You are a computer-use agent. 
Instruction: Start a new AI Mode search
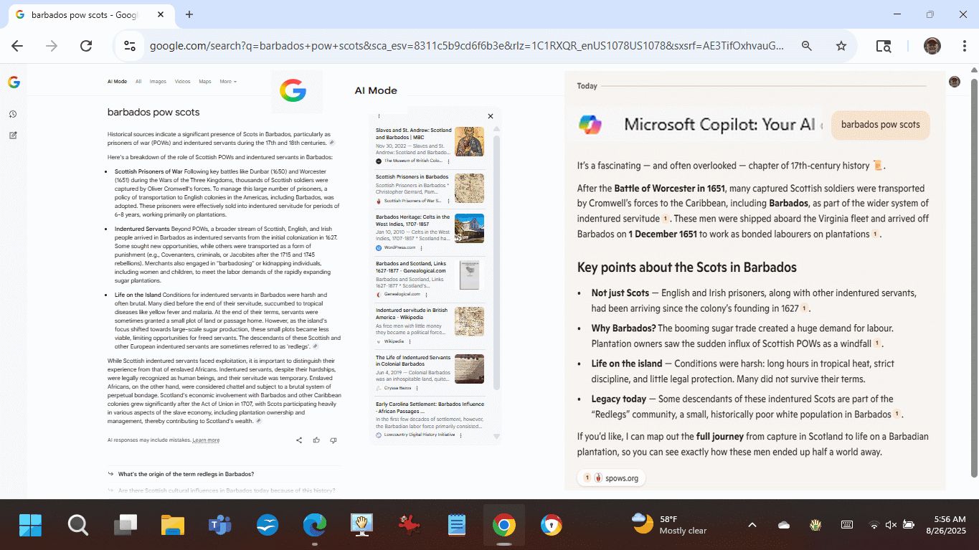click(x=13, y=136)
